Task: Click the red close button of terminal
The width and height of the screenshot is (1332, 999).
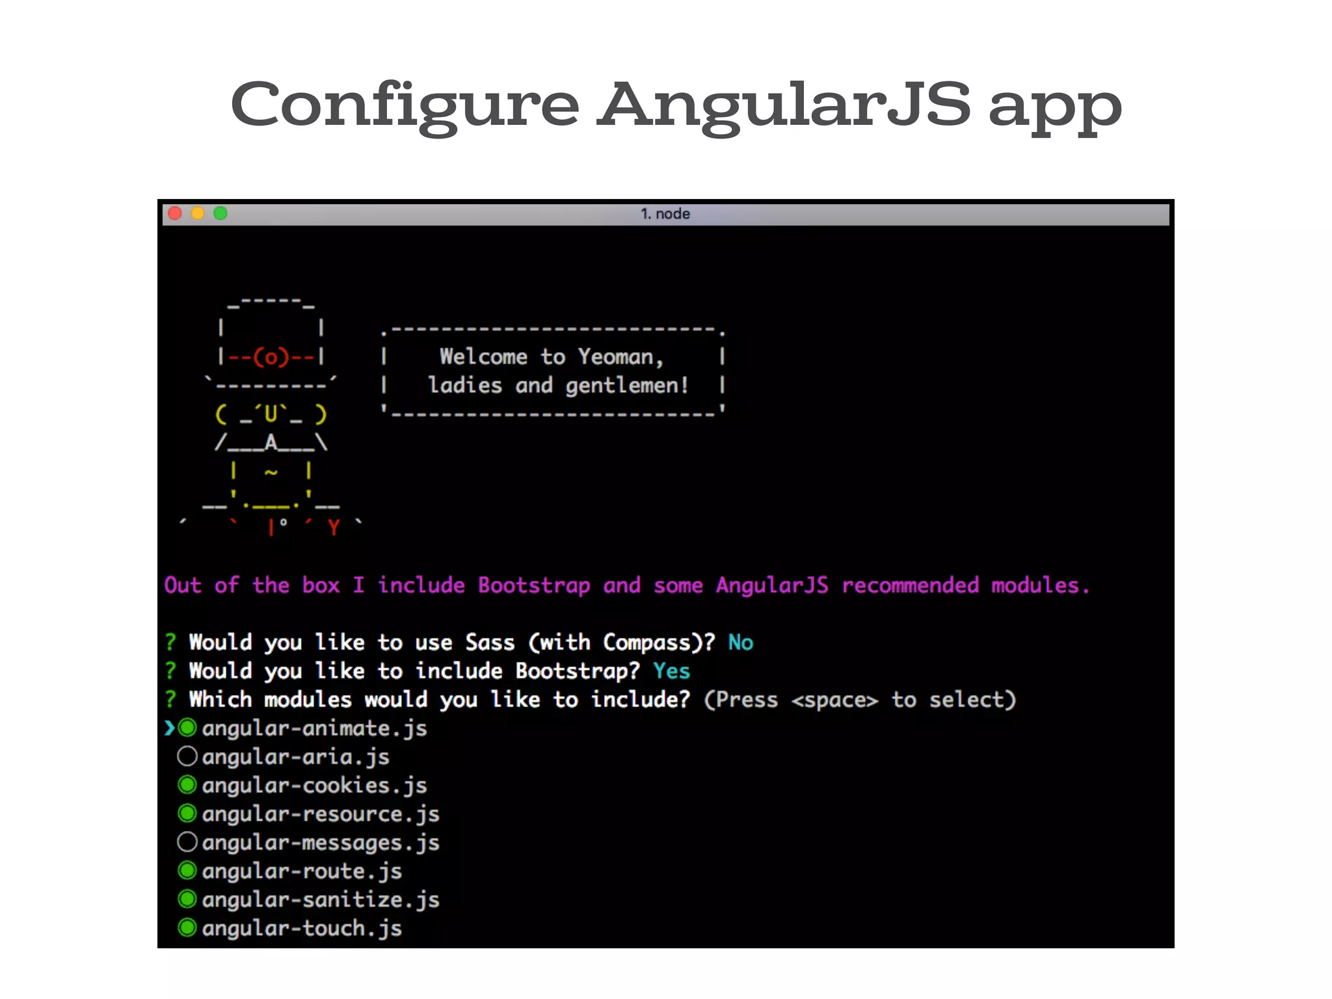Action: pyautogui.click(x=175, y=213)
